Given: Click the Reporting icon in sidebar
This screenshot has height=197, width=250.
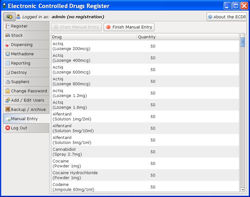Looking at the screenshot, I should (x=8, y=63).
